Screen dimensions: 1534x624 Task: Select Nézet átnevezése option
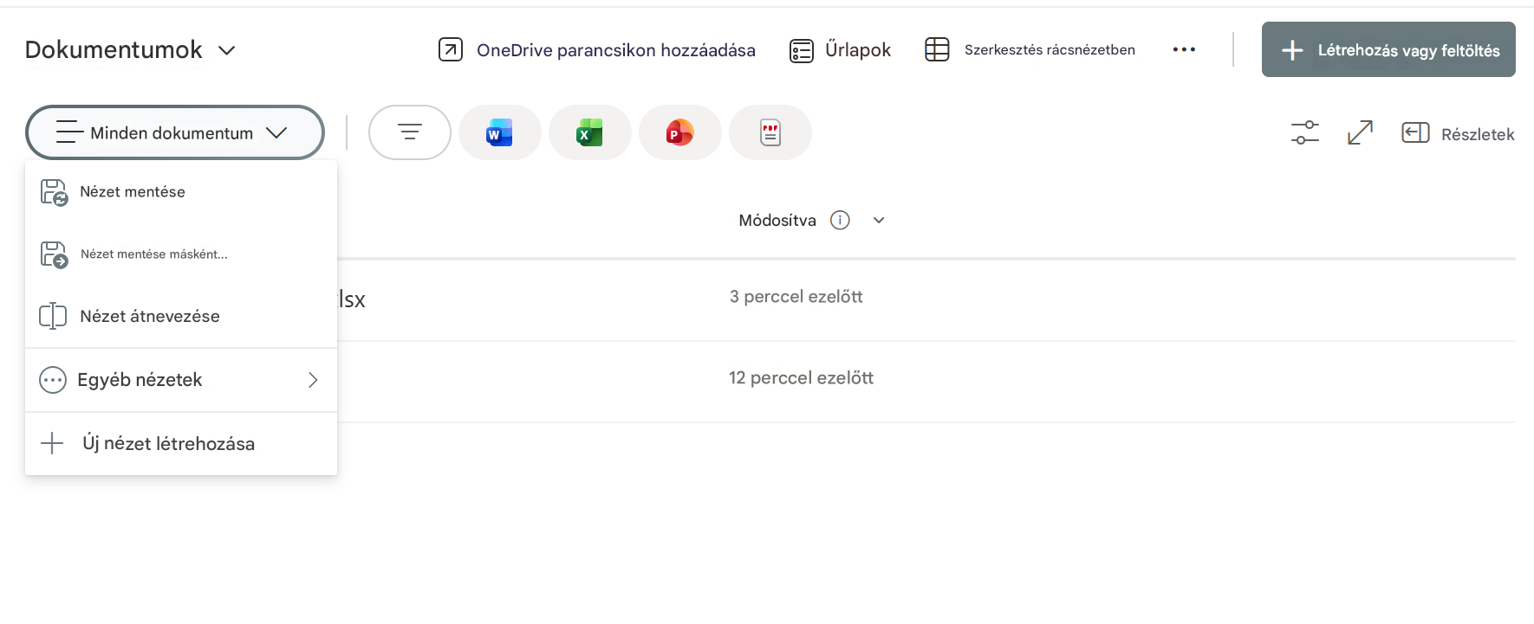[181, 316]
